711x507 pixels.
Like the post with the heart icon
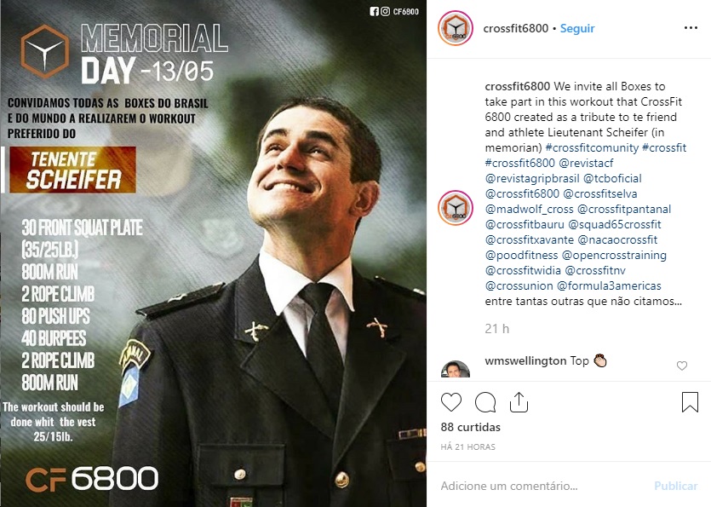451,402
